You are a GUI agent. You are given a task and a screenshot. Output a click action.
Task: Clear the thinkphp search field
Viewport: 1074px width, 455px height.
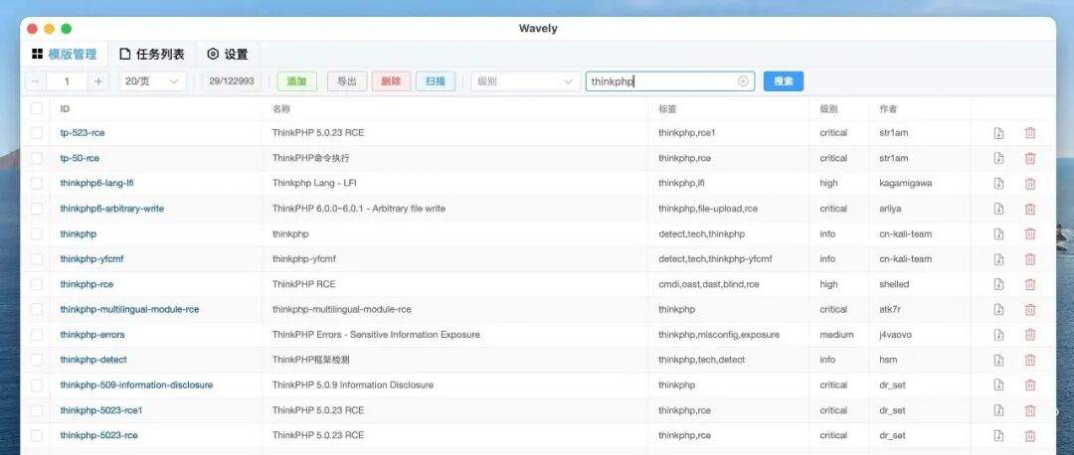tap(743, 81)
